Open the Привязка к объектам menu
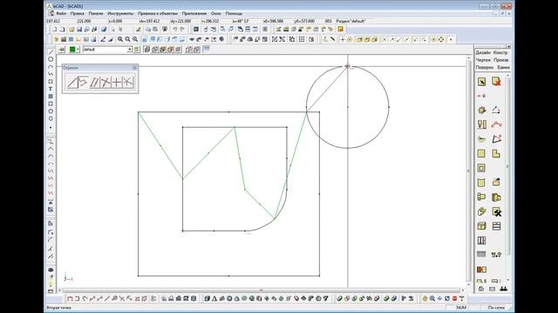Viewport: 558px width, 313px height. (x=157, y=13)
